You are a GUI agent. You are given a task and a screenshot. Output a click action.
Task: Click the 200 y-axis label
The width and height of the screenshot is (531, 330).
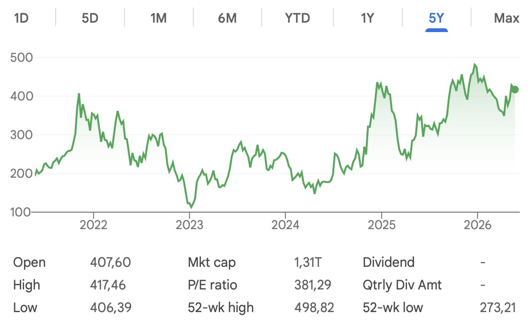[x=22, y=173]
